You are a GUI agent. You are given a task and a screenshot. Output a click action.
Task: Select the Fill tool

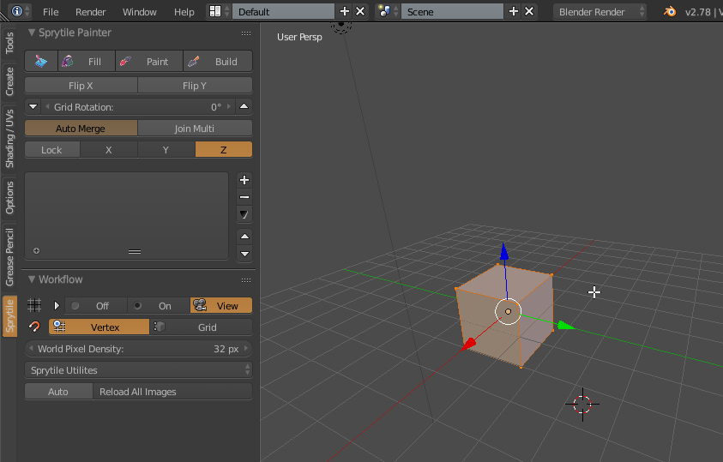click(87, 61)
